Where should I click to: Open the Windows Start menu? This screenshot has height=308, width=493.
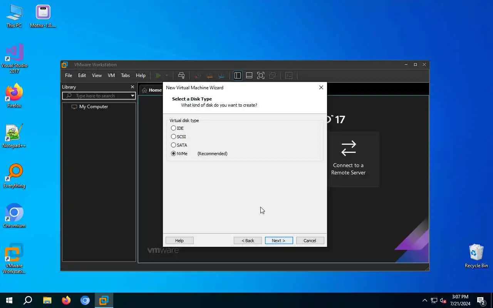[9, 300]
